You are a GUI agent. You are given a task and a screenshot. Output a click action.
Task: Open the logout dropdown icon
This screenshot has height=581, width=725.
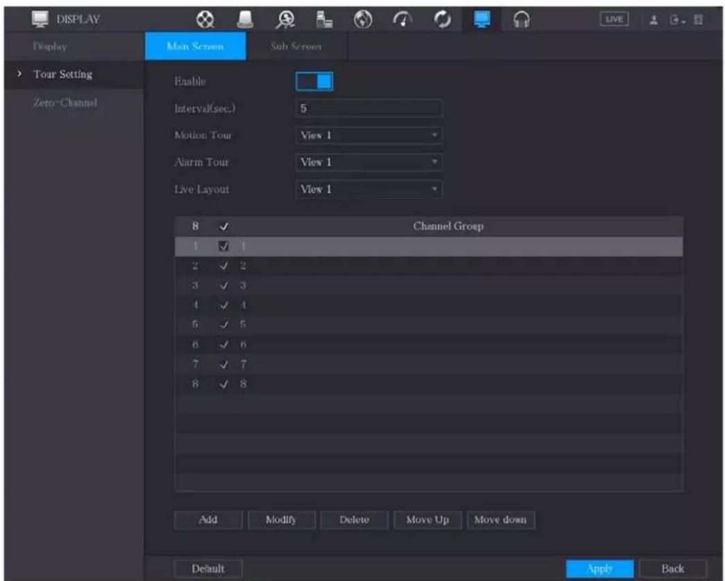(677, 20)
